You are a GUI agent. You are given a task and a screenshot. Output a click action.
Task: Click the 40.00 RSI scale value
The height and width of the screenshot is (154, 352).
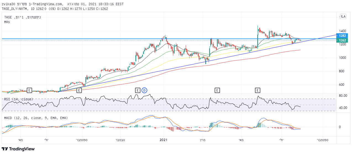(343, 108)
